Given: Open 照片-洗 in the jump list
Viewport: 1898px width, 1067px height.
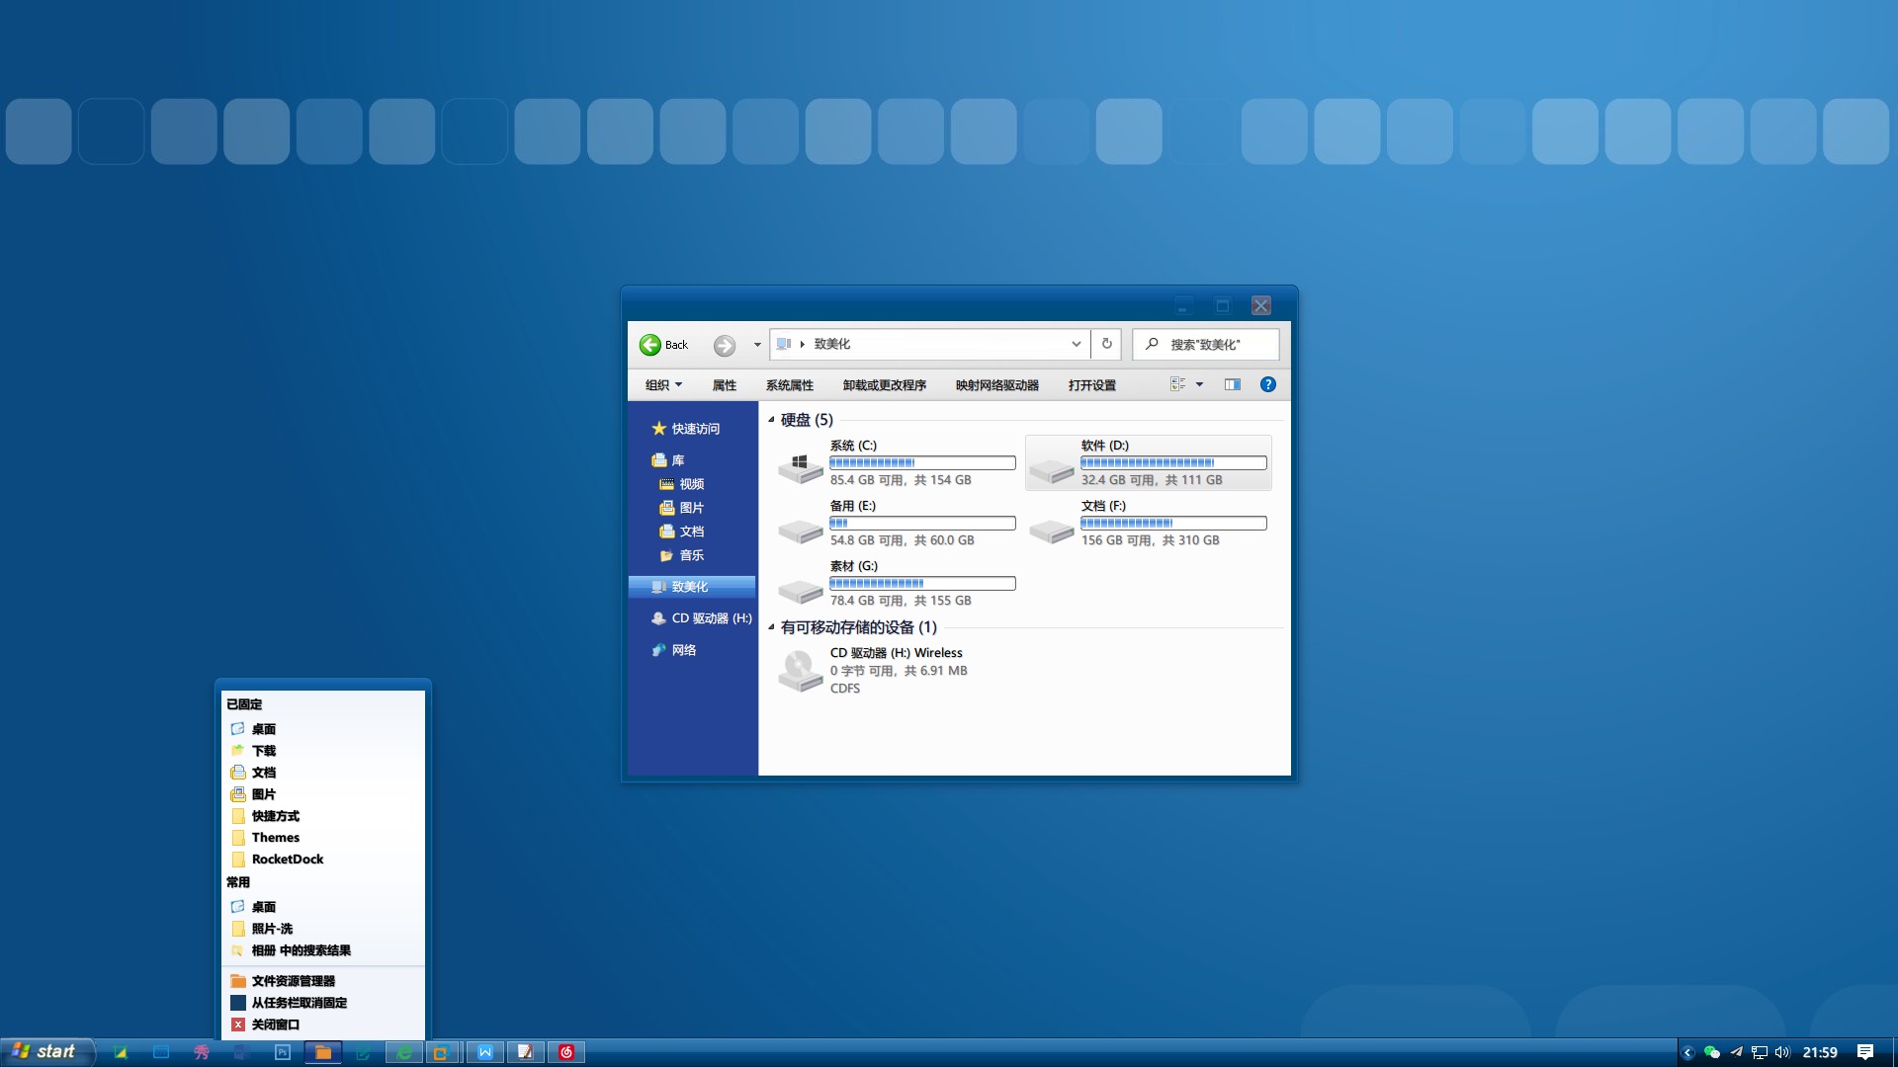Looking at the screenshot, I should pos(323,929).
